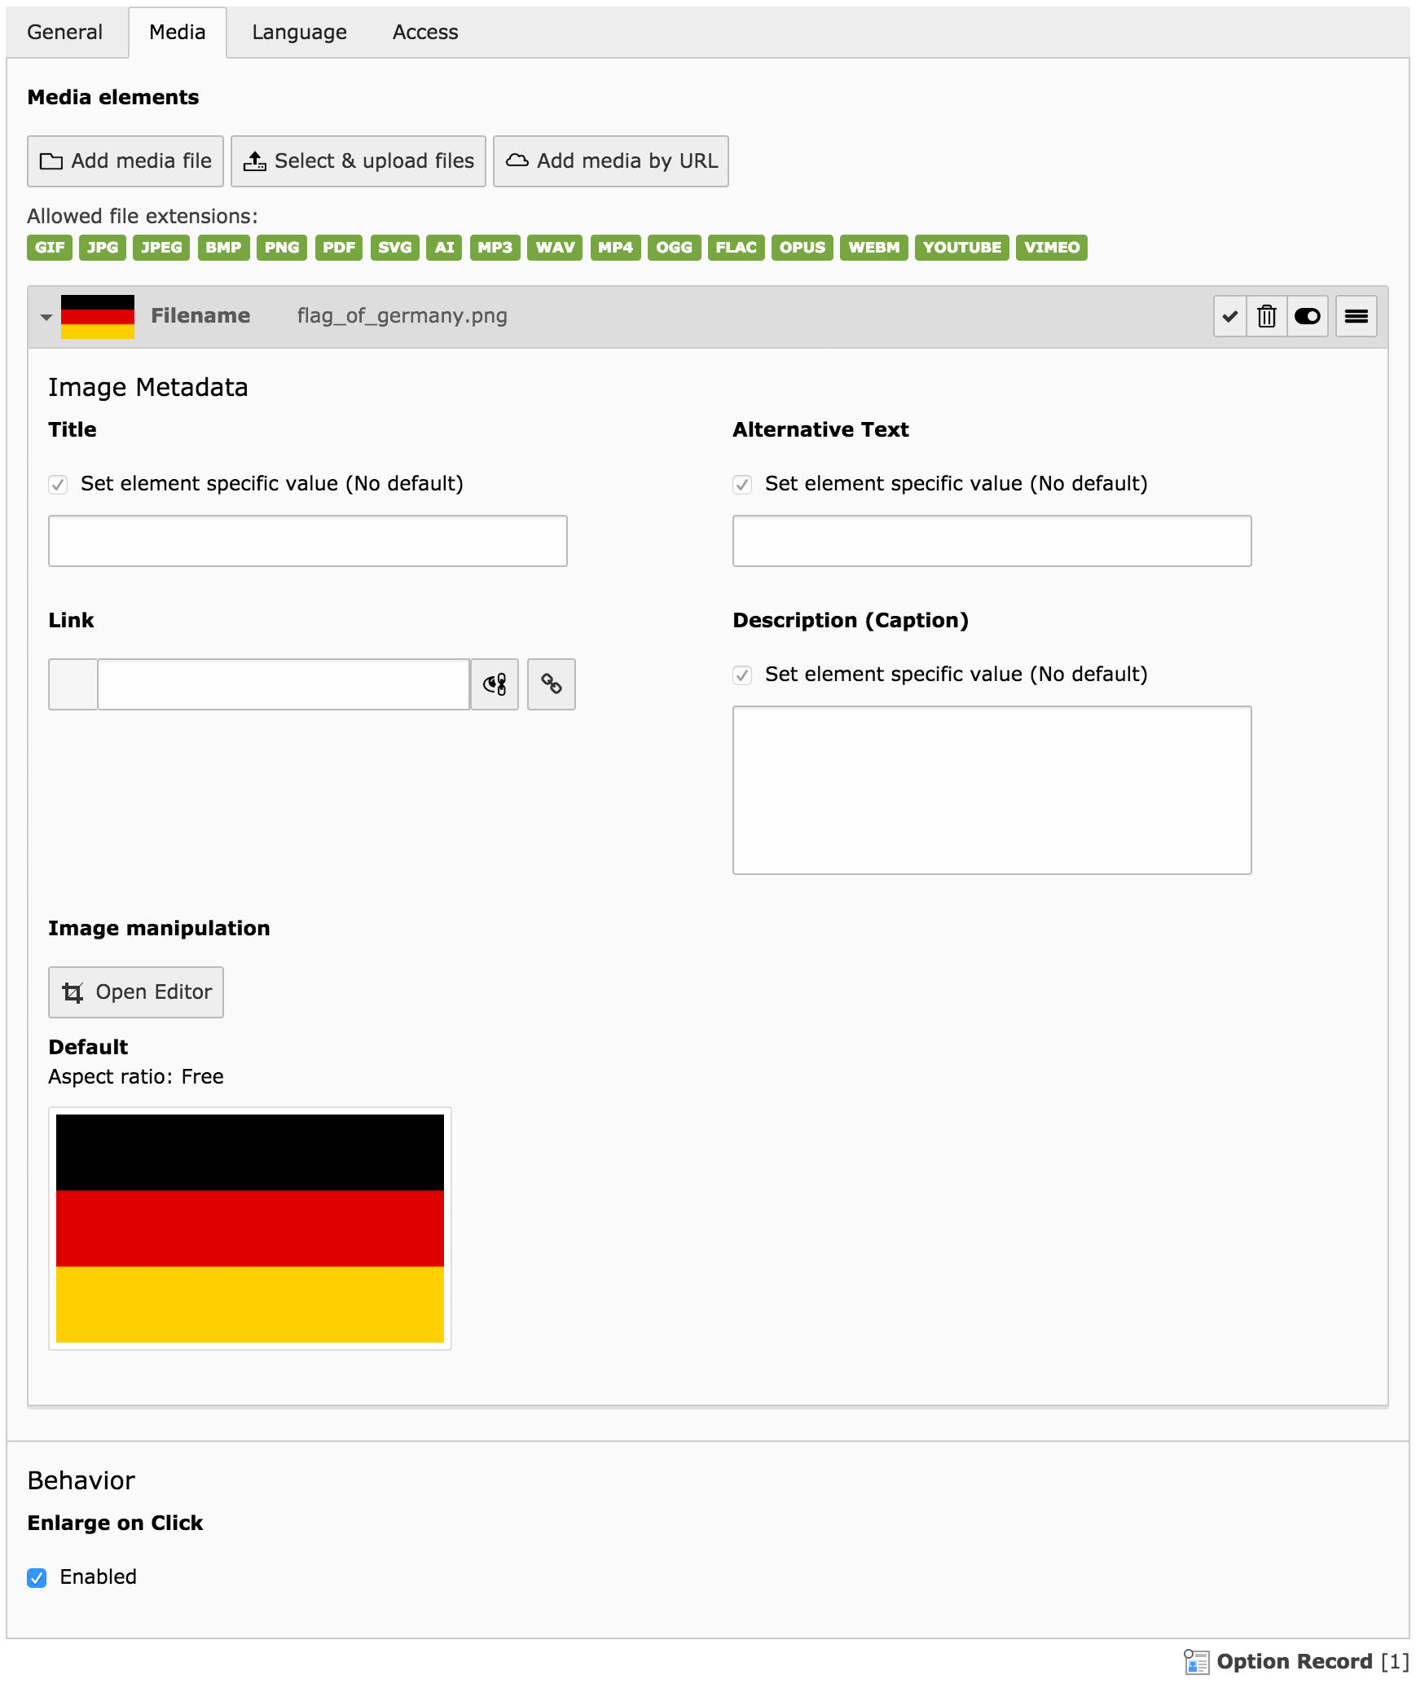The height and width of the screenshot is (1684, 1416).
Task: Open the image manipulation editor
Action: pos(136,992)
